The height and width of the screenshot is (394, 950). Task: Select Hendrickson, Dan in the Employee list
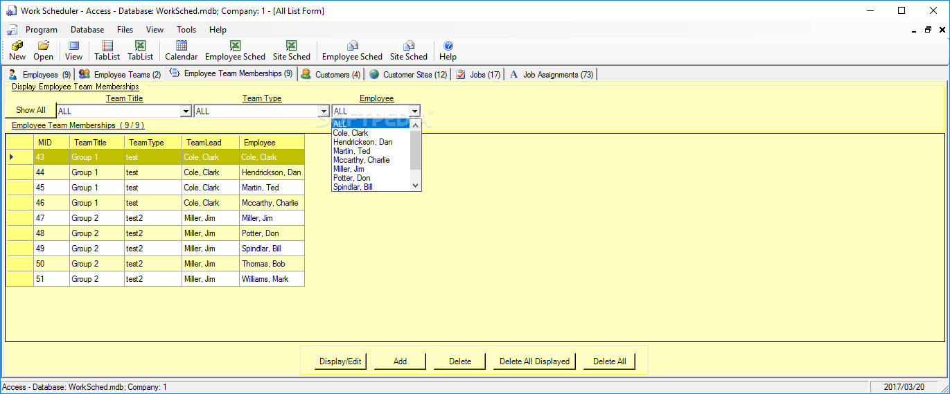tap(362, 142)
